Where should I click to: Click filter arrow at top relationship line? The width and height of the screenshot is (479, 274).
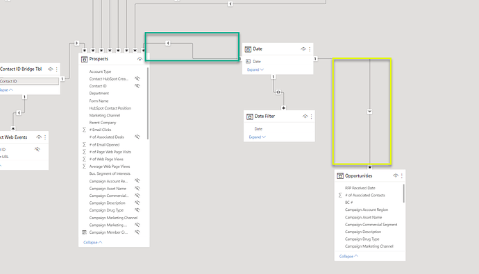click(x=230, y=3)
